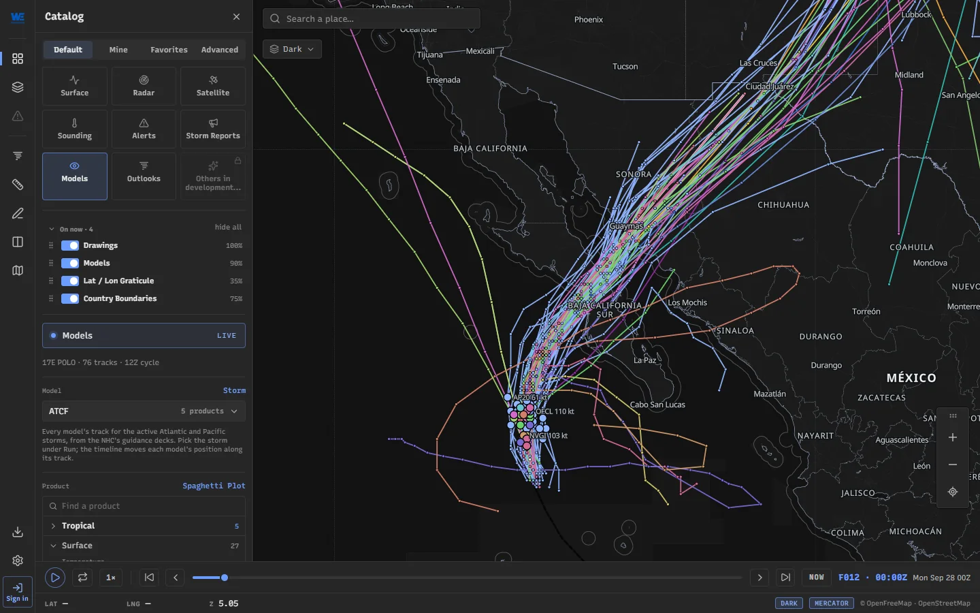Select the Models LIVE layer card
980x613 pixels.
pyautogui.click(x=144, y=336)
